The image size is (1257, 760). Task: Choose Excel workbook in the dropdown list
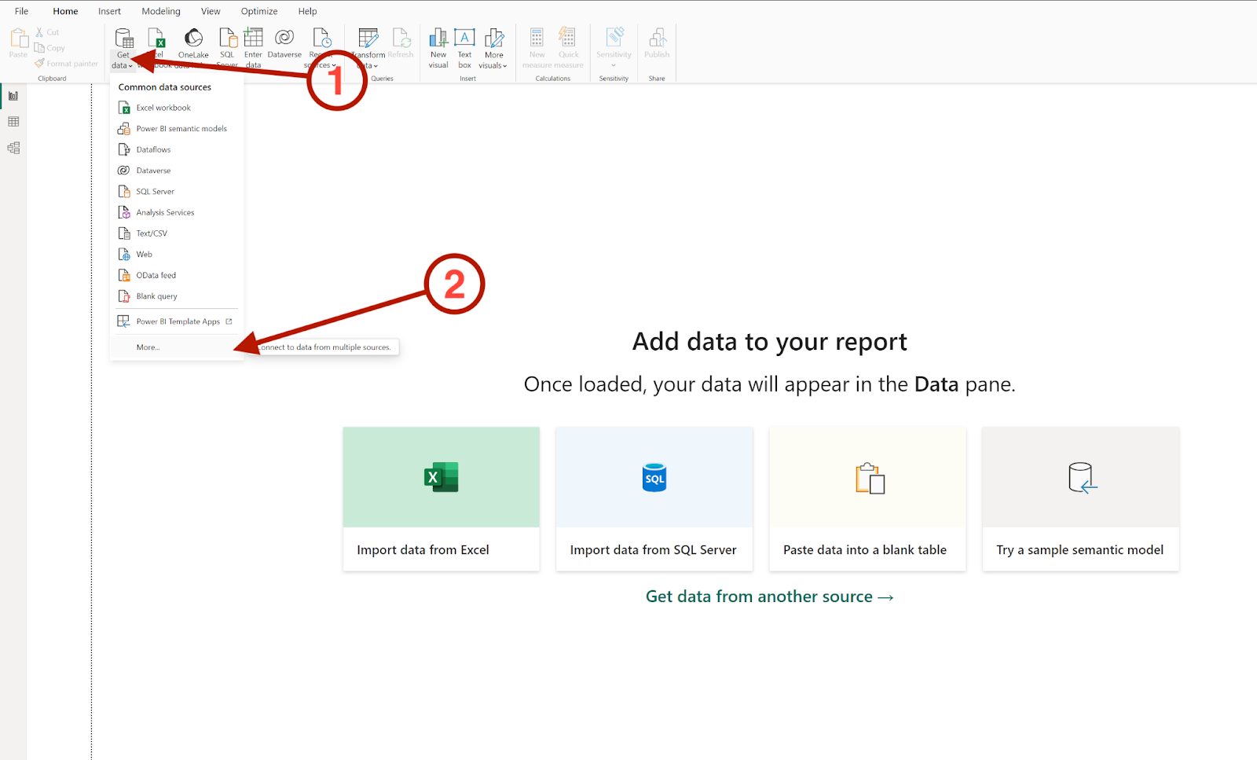click(176, 108)
